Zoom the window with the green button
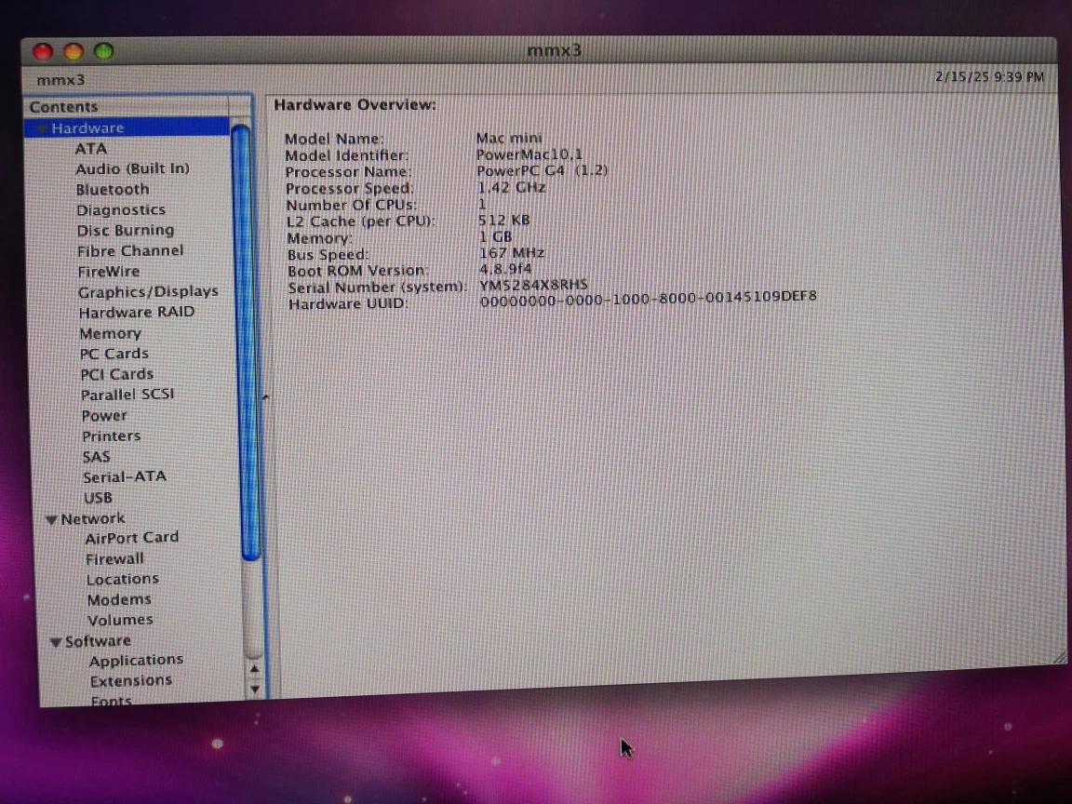Screen dimensions: 1072x804 coord(104,51)
